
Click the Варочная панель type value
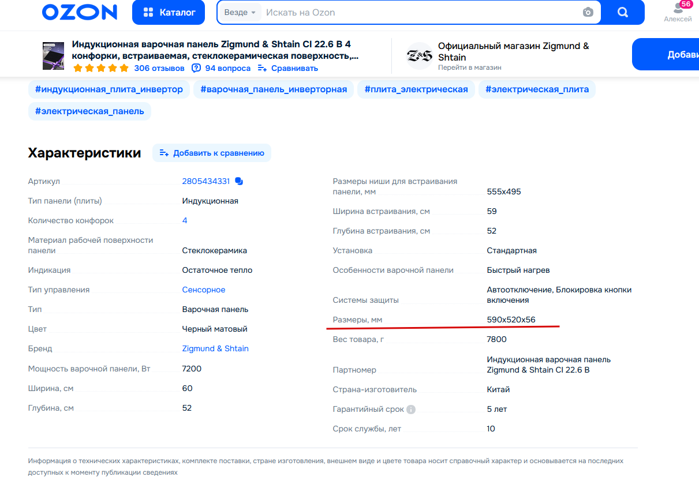click(x=215, y=309)
